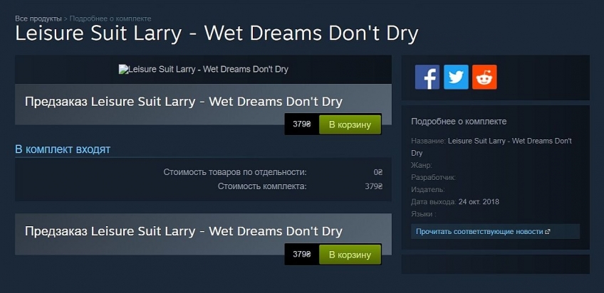Click the broken image placeholder icon
The image size is (604, 293).
(x=123, y=69)
